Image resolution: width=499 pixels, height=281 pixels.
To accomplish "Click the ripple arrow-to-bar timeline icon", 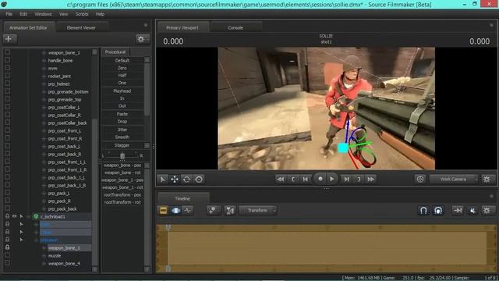I will (x=458, y=211).
